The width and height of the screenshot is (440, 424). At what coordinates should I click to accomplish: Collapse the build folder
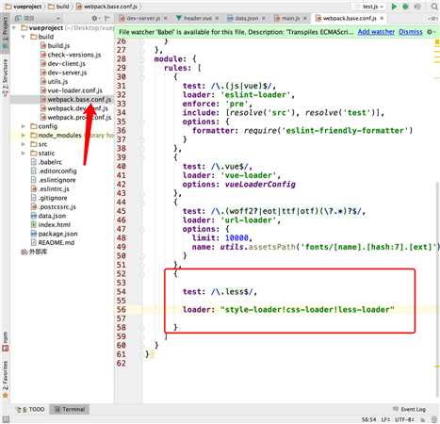click(24, 37)
